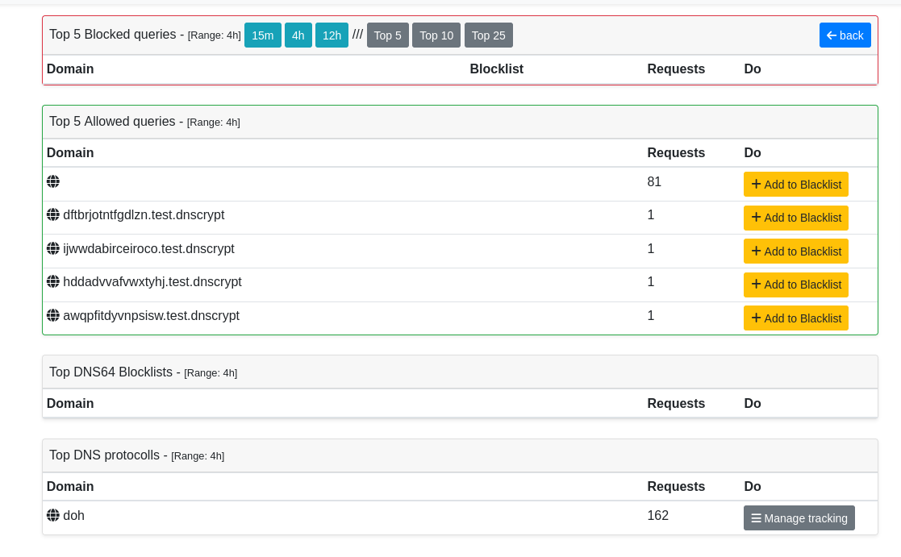Open Manage tracking for doh
The height and width of the screenshot is (557, 901).
(x=799, y=518)
